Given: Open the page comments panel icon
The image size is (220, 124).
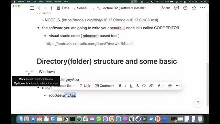Looking at the screenshot, I should 176,8.
